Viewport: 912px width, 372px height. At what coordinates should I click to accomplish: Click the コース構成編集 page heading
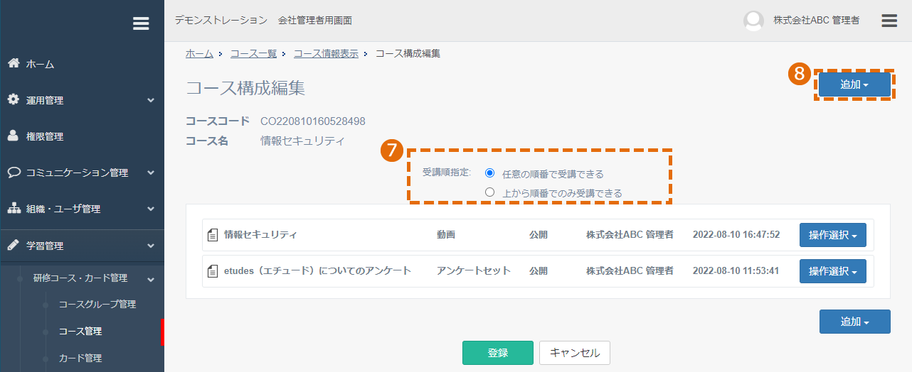245,88
